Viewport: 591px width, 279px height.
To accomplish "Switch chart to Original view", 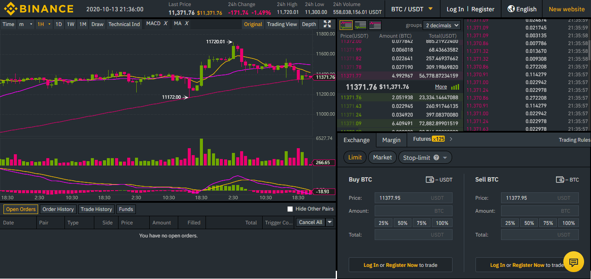I will pos(253,24).
